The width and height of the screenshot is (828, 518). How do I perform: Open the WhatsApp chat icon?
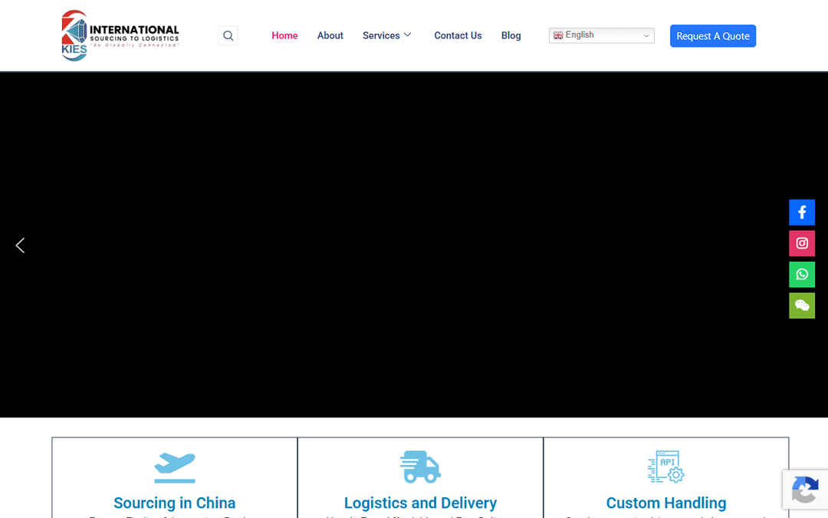(802, 274)
